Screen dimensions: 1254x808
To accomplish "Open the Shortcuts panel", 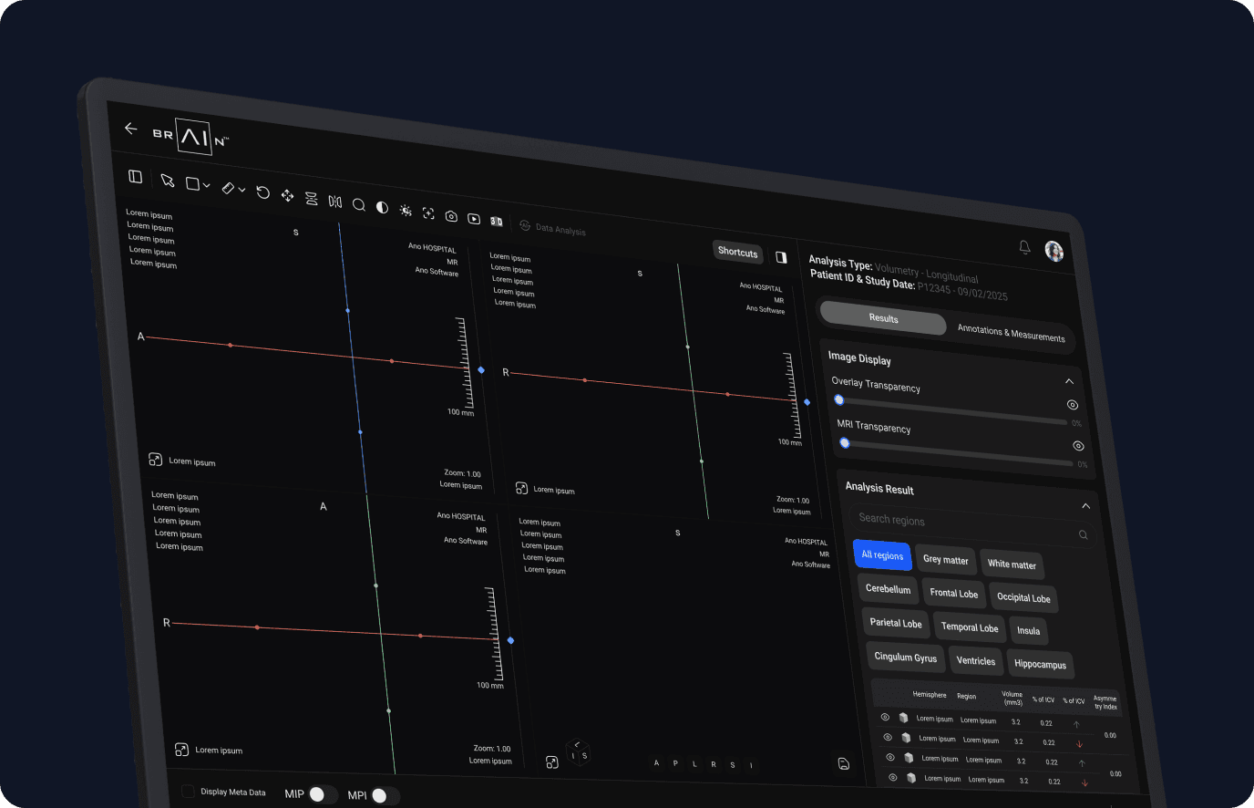I will (x=737, y=253).
